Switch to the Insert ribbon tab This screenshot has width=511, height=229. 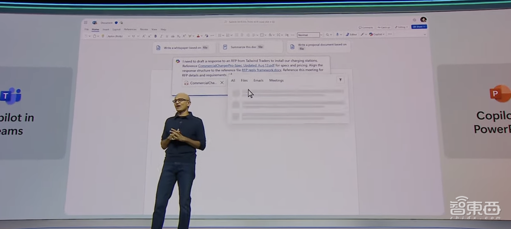click(105, 30)
